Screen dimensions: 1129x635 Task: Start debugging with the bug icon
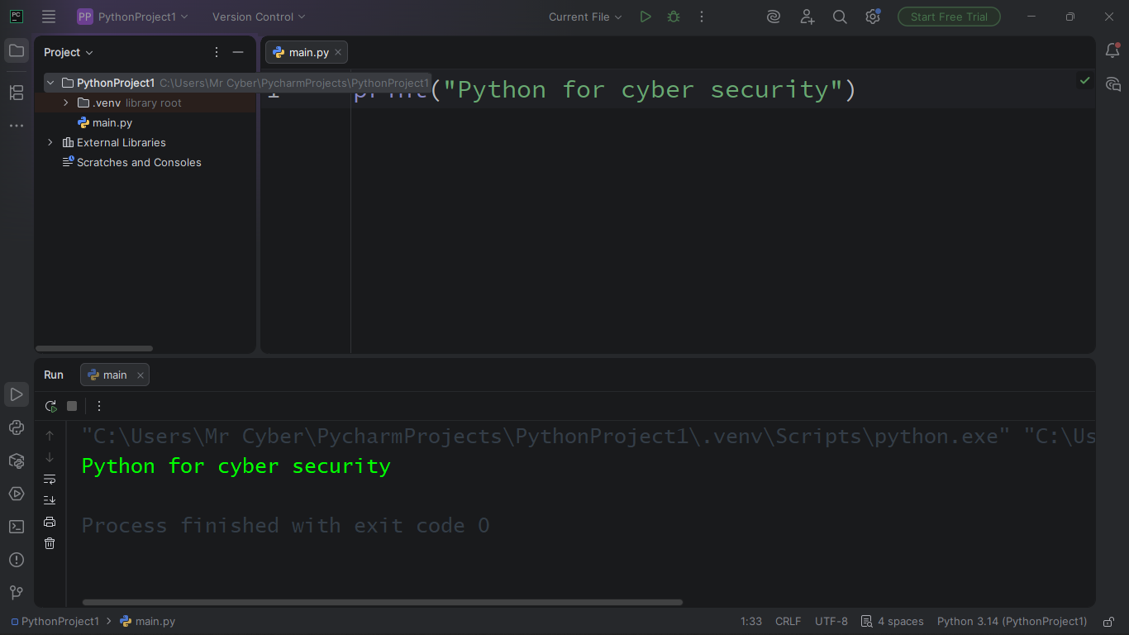[674, 17]
